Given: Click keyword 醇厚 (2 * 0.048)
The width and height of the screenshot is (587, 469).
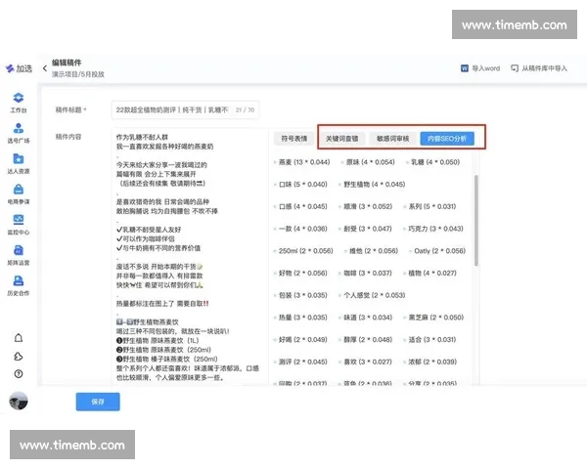Looking at the screenshot, I should pos(368,340).
